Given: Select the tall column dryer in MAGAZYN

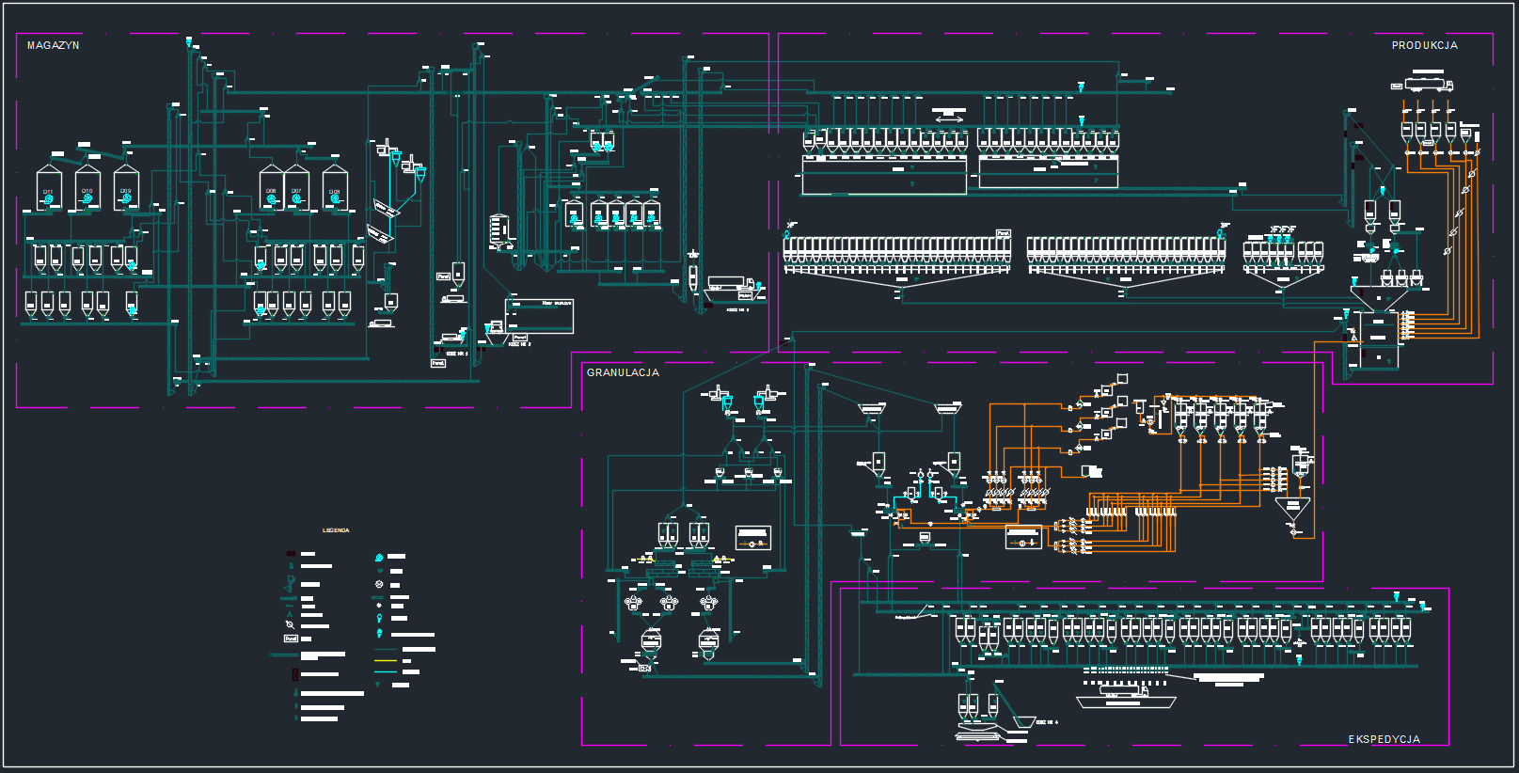Looking at the screenshot, I should 498,231.
